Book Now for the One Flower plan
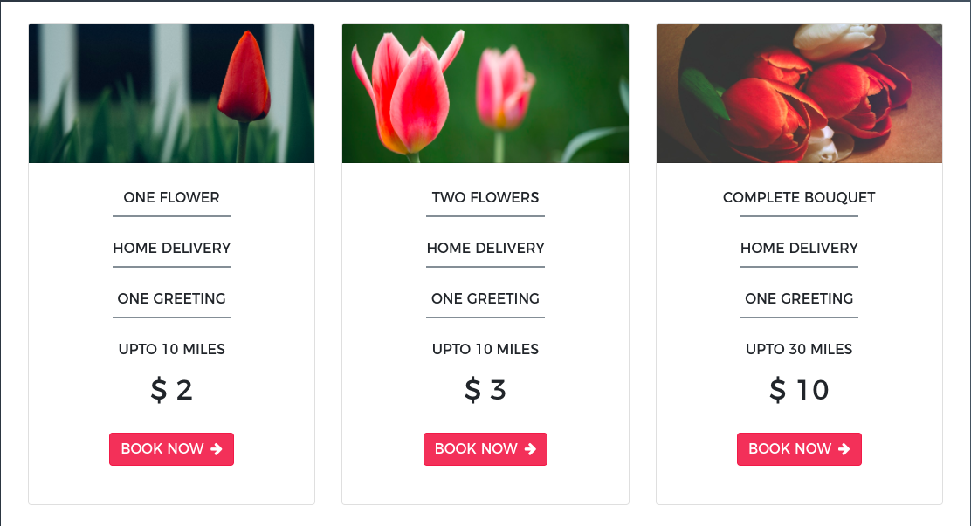 (171, 448)
